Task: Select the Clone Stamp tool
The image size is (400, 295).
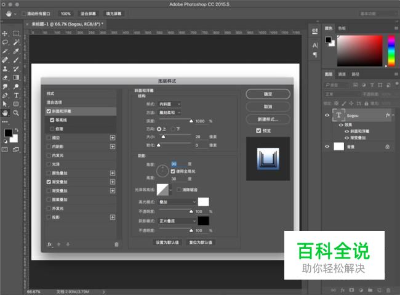Action: pyautogui.click(x=5, y=69)
